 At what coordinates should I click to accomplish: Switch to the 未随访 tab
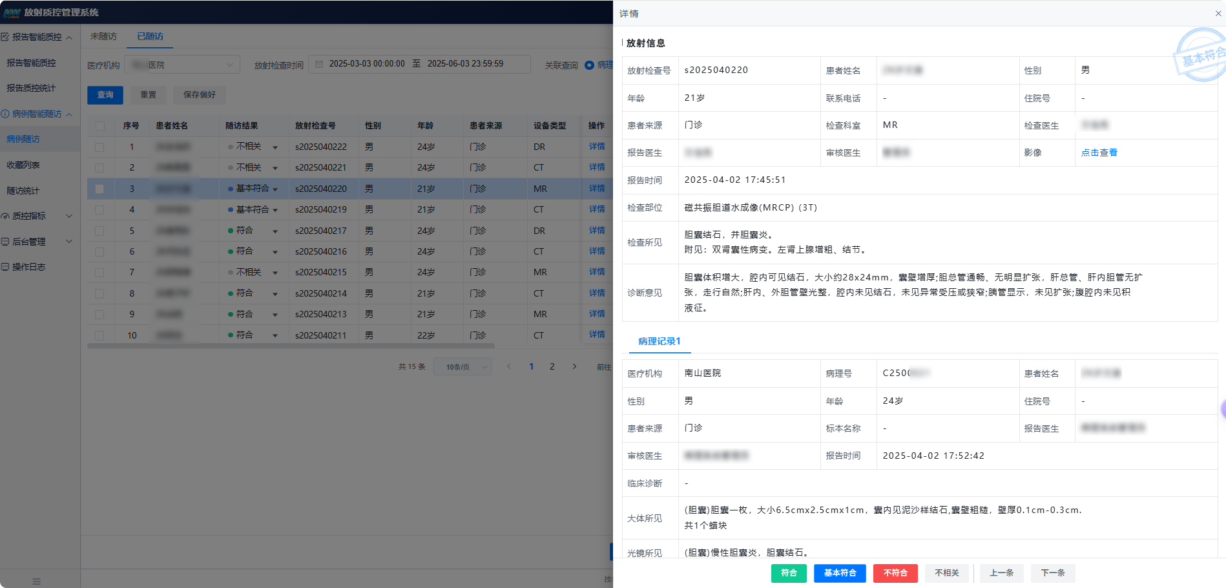103,36
